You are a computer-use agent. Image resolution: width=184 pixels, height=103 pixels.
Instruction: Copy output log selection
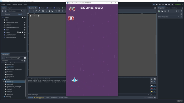[155, 79]
